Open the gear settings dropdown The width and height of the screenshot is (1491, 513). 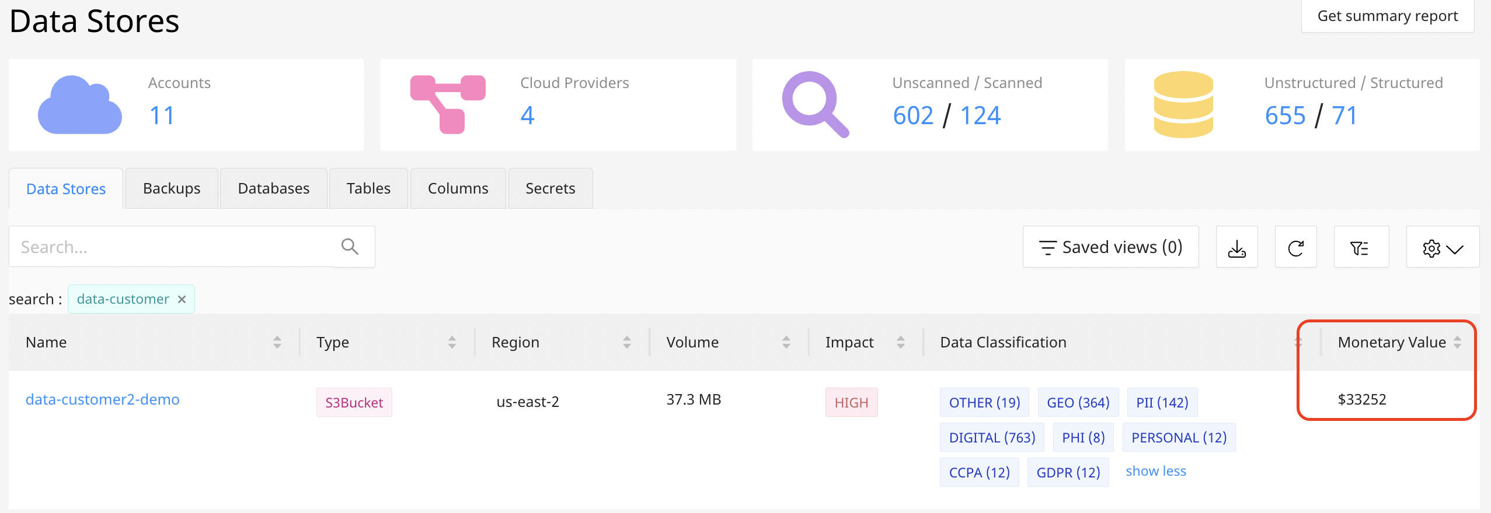click(x=1442, y=248)
